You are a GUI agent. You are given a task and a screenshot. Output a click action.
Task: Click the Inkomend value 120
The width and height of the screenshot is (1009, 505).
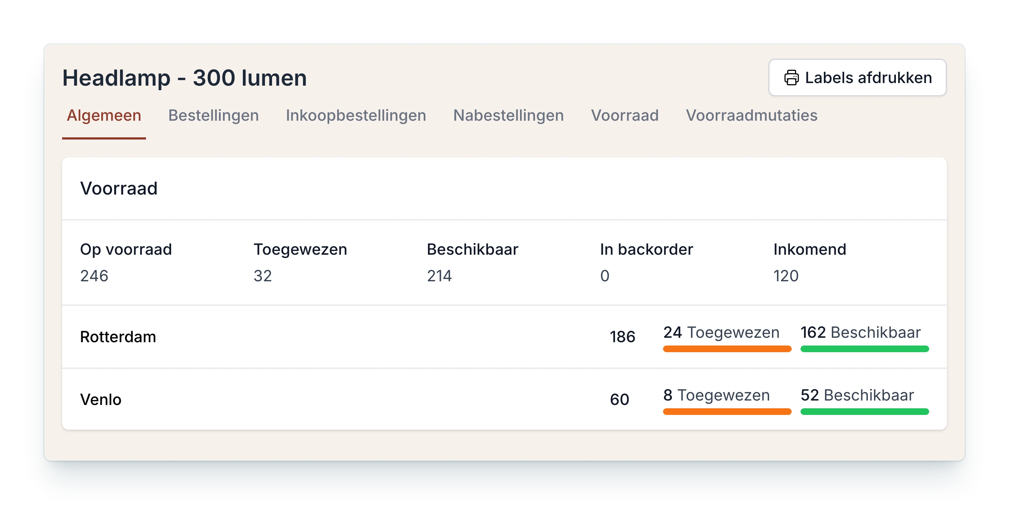786,276
